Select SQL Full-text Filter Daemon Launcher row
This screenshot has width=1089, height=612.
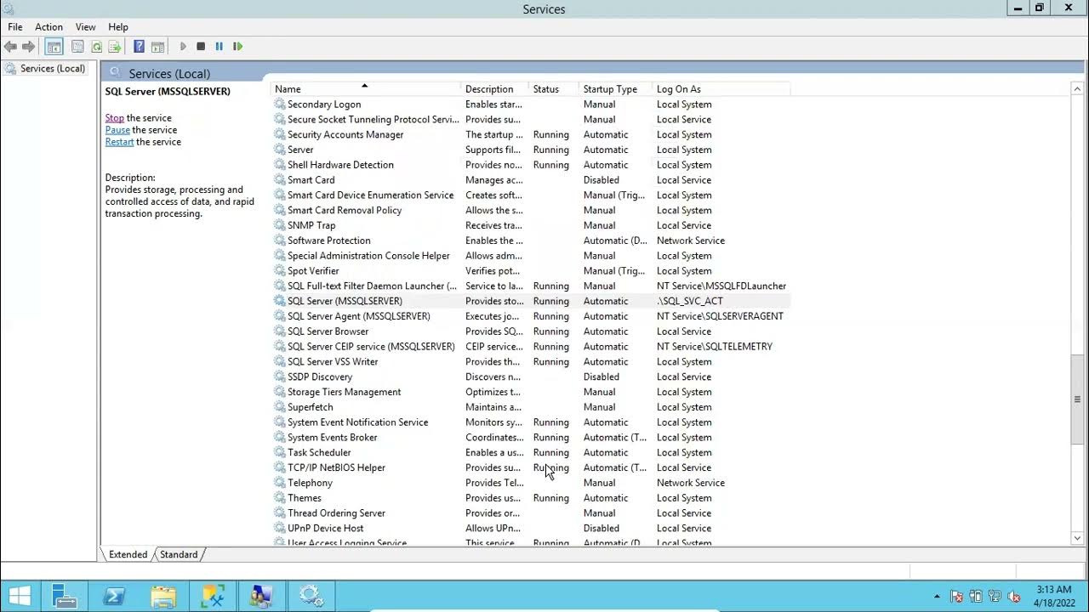(x=531, y=286)
